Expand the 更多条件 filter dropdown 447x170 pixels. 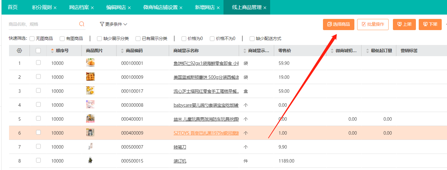click(x=113, y=24)
